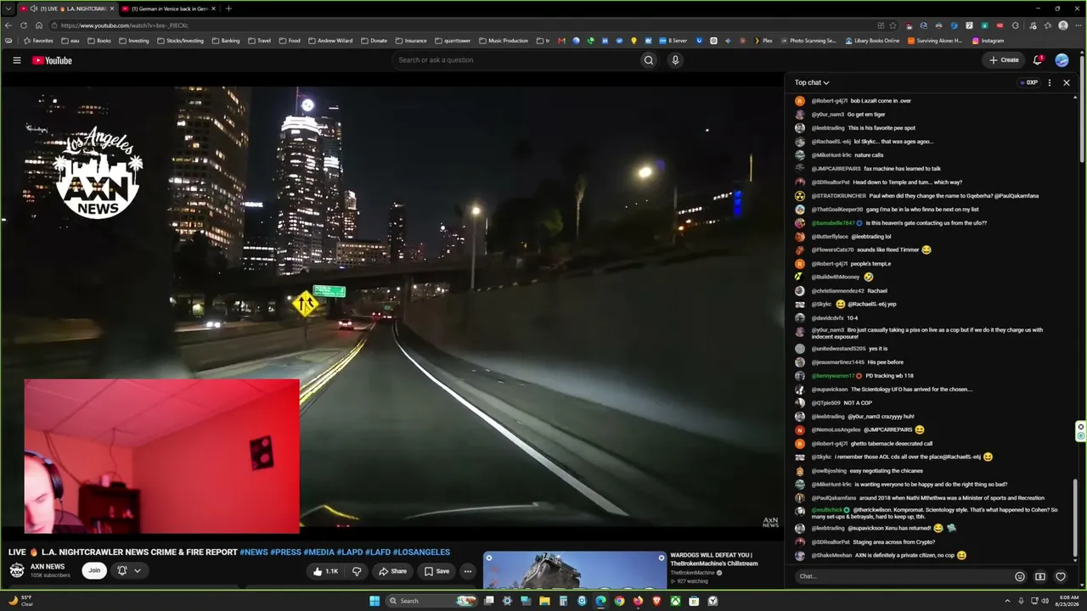Open the Music Production bookmark folder
Screen dimensions: 1087x611
pyautogui.click(x=503, y=41)
